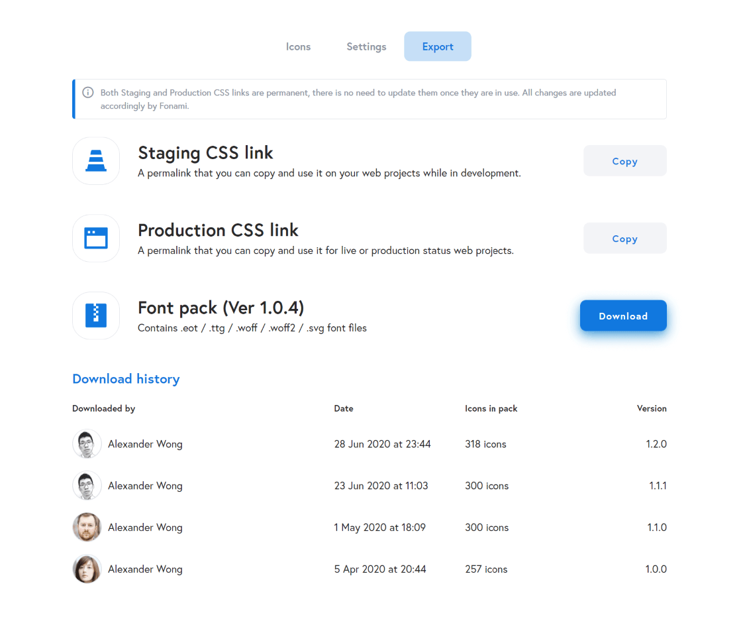Click 300 icons in the 23 Jun row
Image resolution: width=743 pixels, height=623 pixels.
487,486
